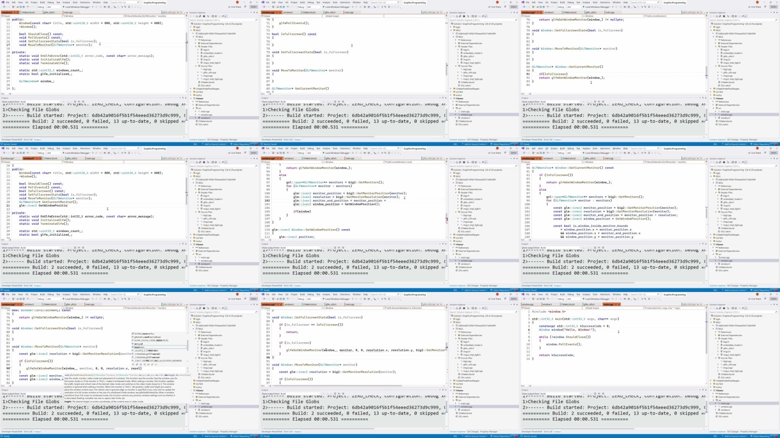The height and width of the screenshot is (438, 780).
Task: Collapse Source Files node in top-right Solution Explorer
Action: coord(716,66)
